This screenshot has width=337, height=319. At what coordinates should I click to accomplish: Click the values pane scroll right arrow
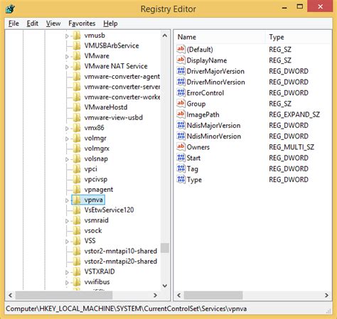(x=326, y=296)
